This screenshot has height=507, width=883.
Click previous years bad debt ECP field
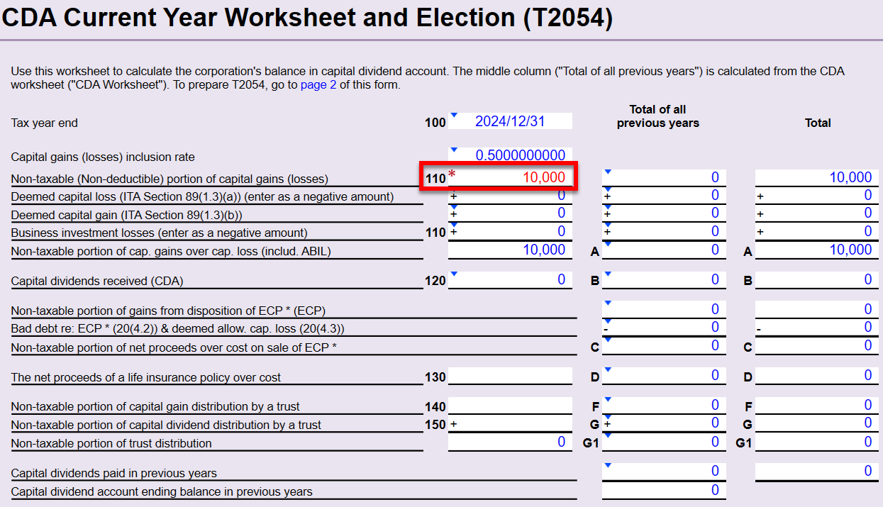point(664,327)
